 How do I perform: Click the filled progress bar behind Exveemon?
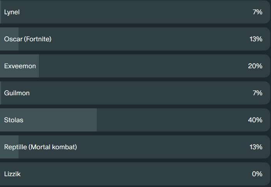pos(19,66)
